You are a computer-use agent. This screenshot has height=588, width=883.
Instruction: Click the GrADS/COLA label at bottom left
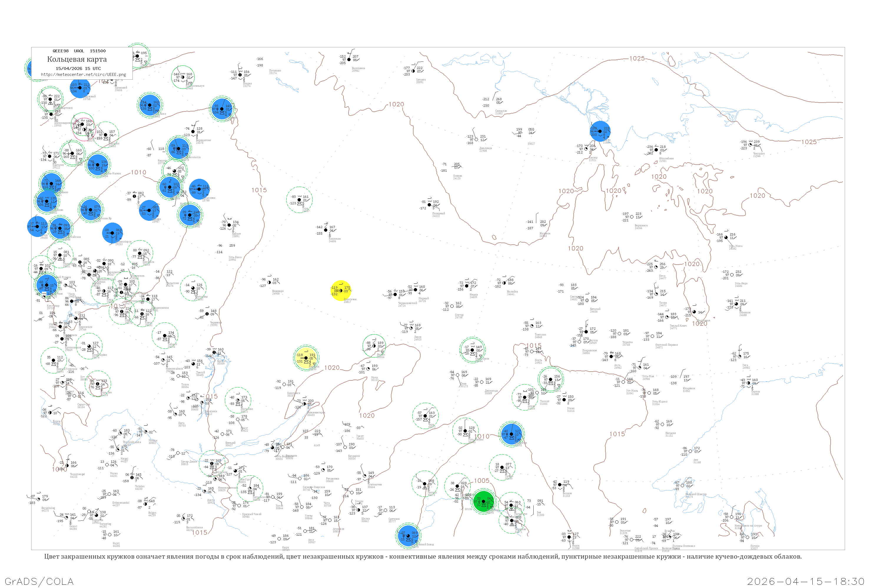point(39,581)
